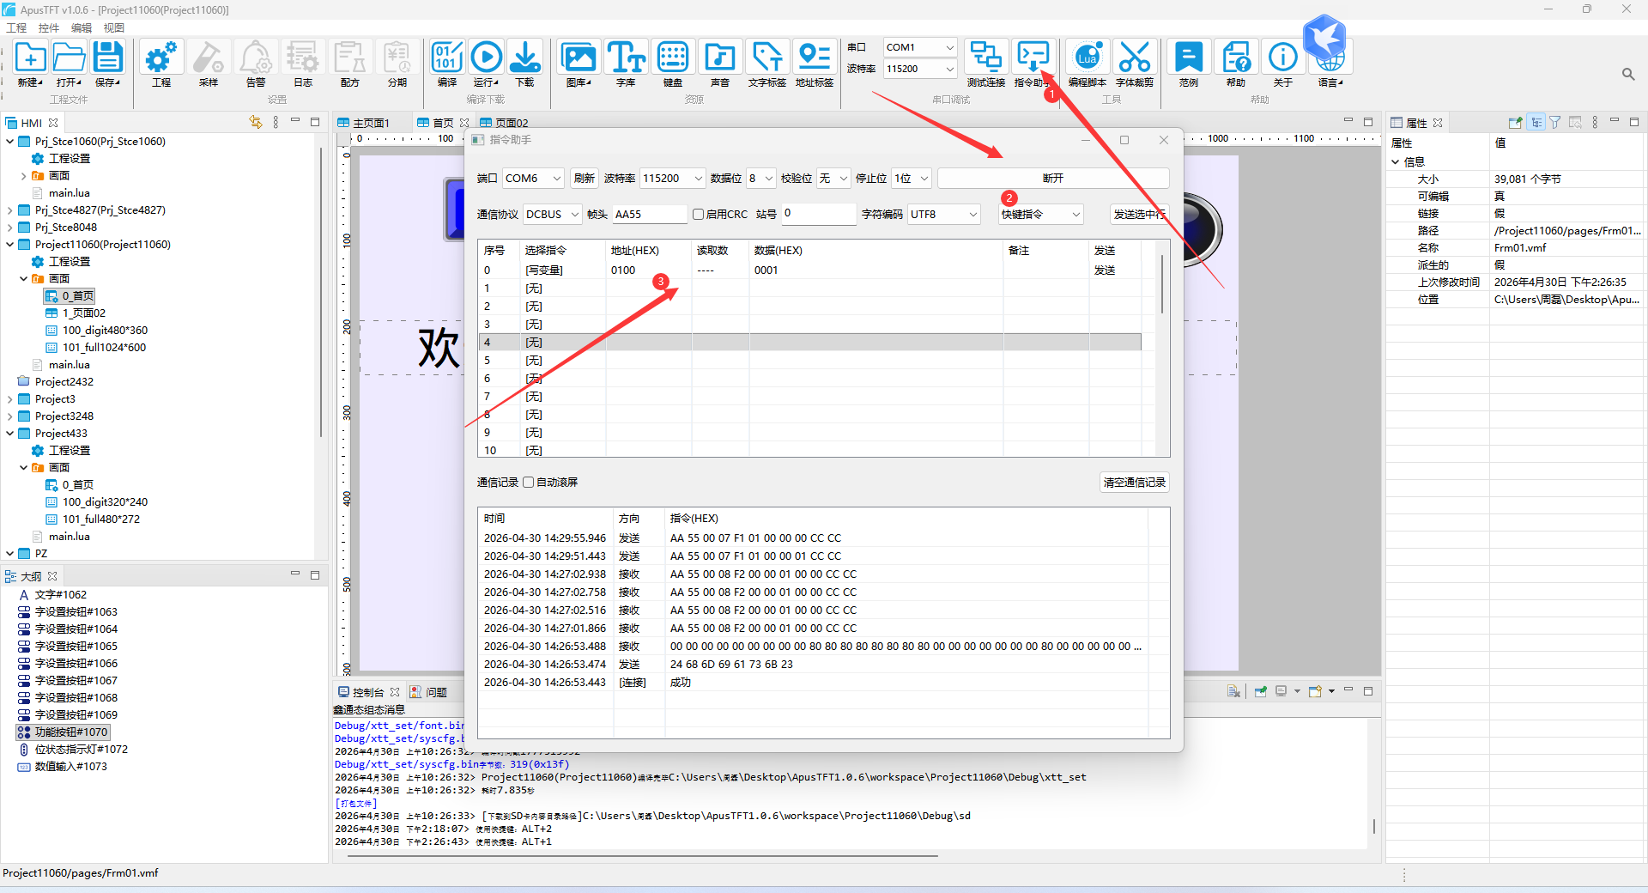
Task: Open the 告警 alarm bell icon
Action: (255, 58)
